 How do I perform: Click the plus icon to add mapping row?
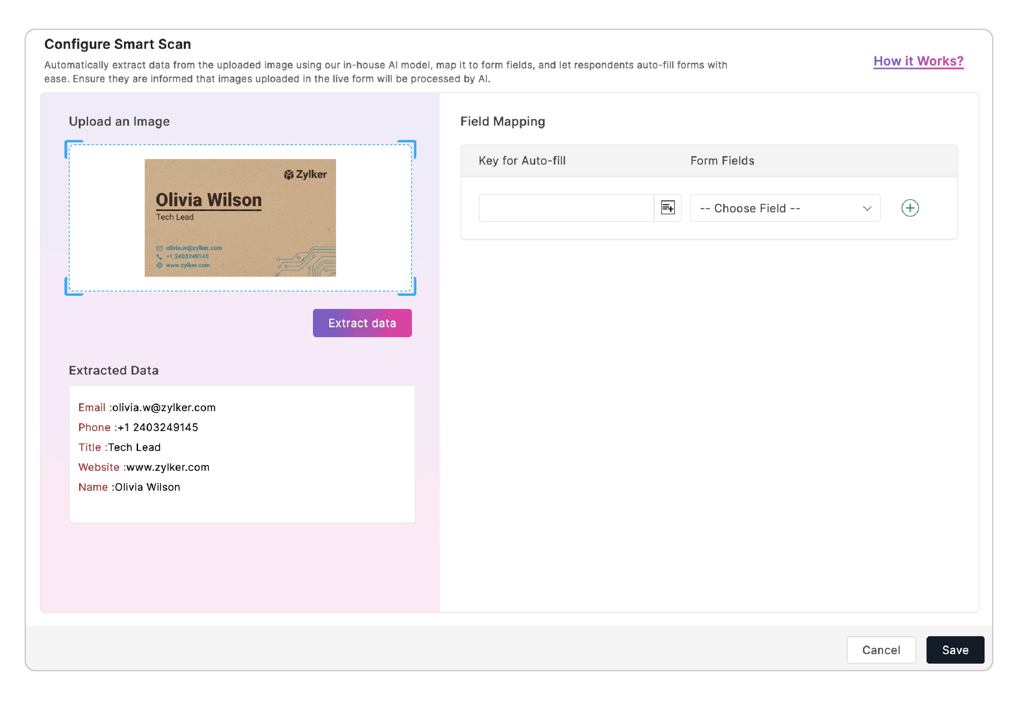tap(909, 208)
